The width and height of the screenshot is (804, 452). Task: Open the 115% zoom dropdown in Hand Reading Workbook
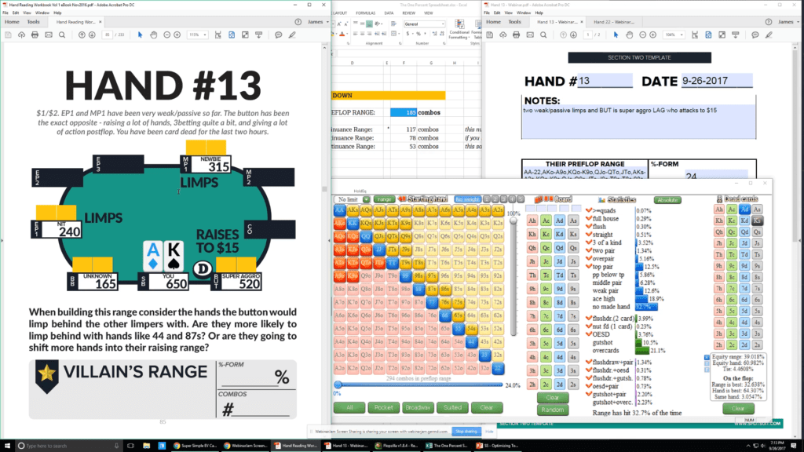pos(205,35)
